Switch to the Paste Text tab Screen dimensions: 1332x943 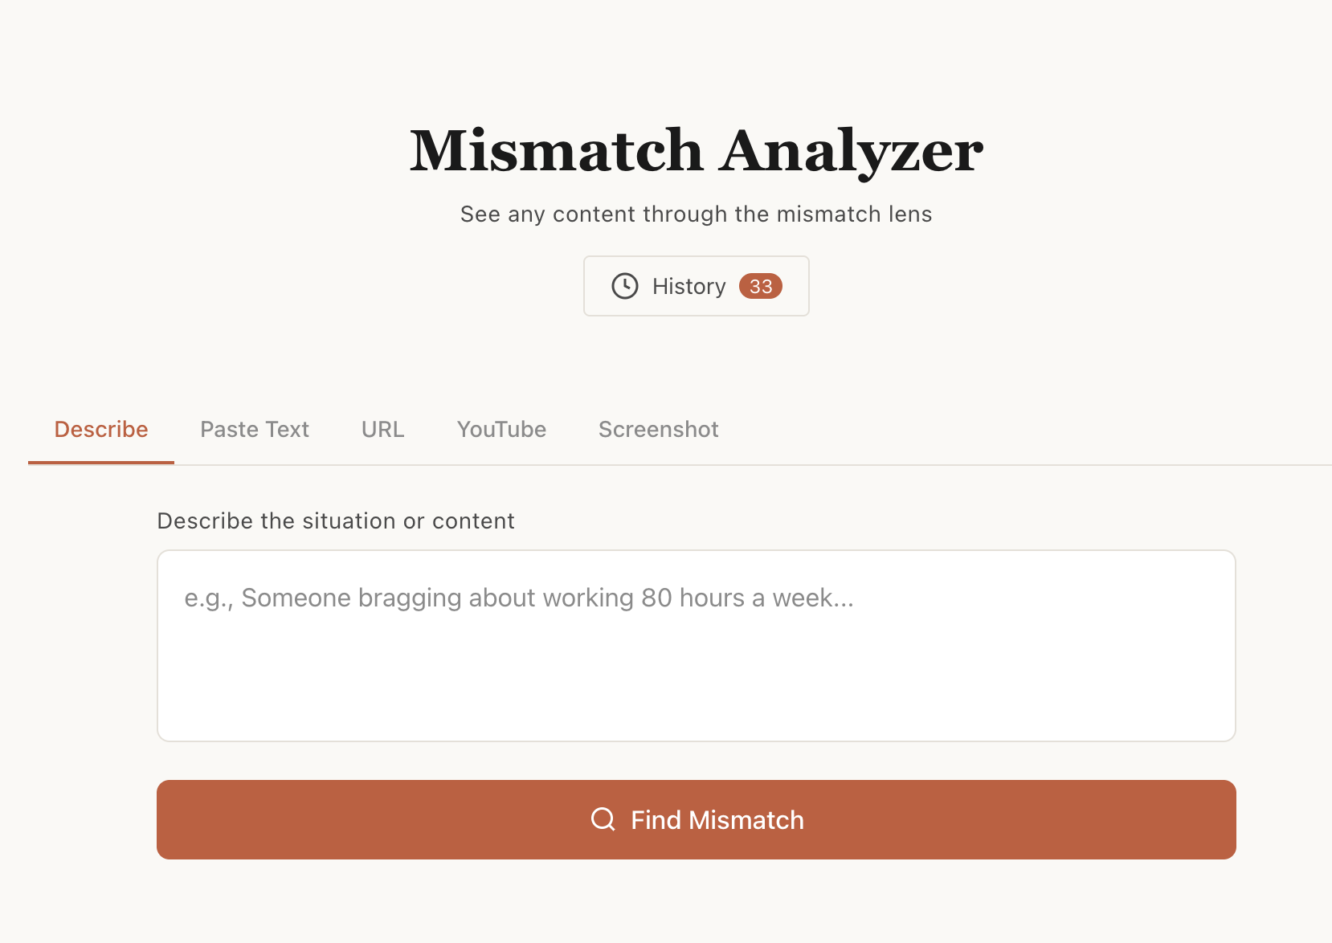[x=255, y=430]
